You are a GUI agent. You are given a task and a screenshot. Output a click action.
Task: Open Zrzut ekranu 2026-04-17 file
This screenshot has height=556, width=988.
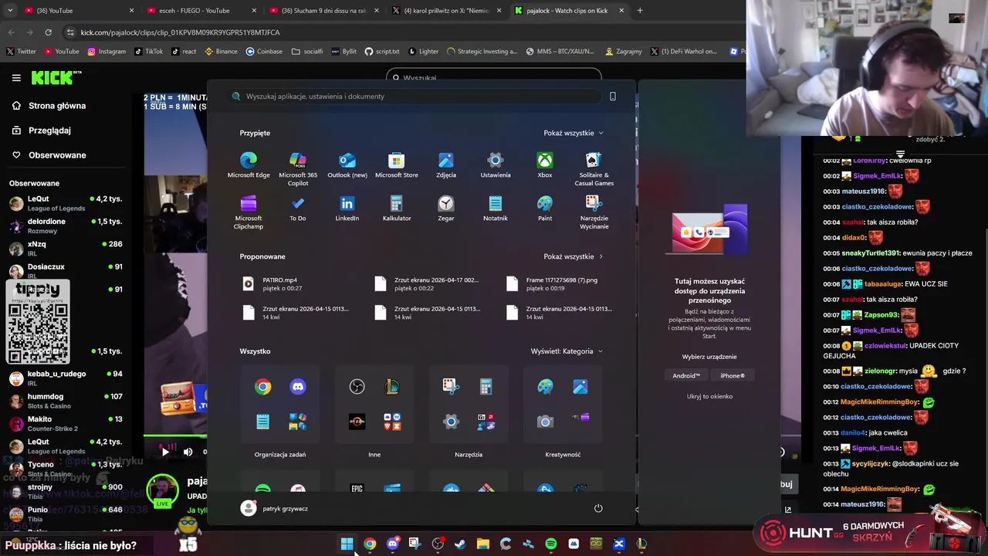coord(429,284)
